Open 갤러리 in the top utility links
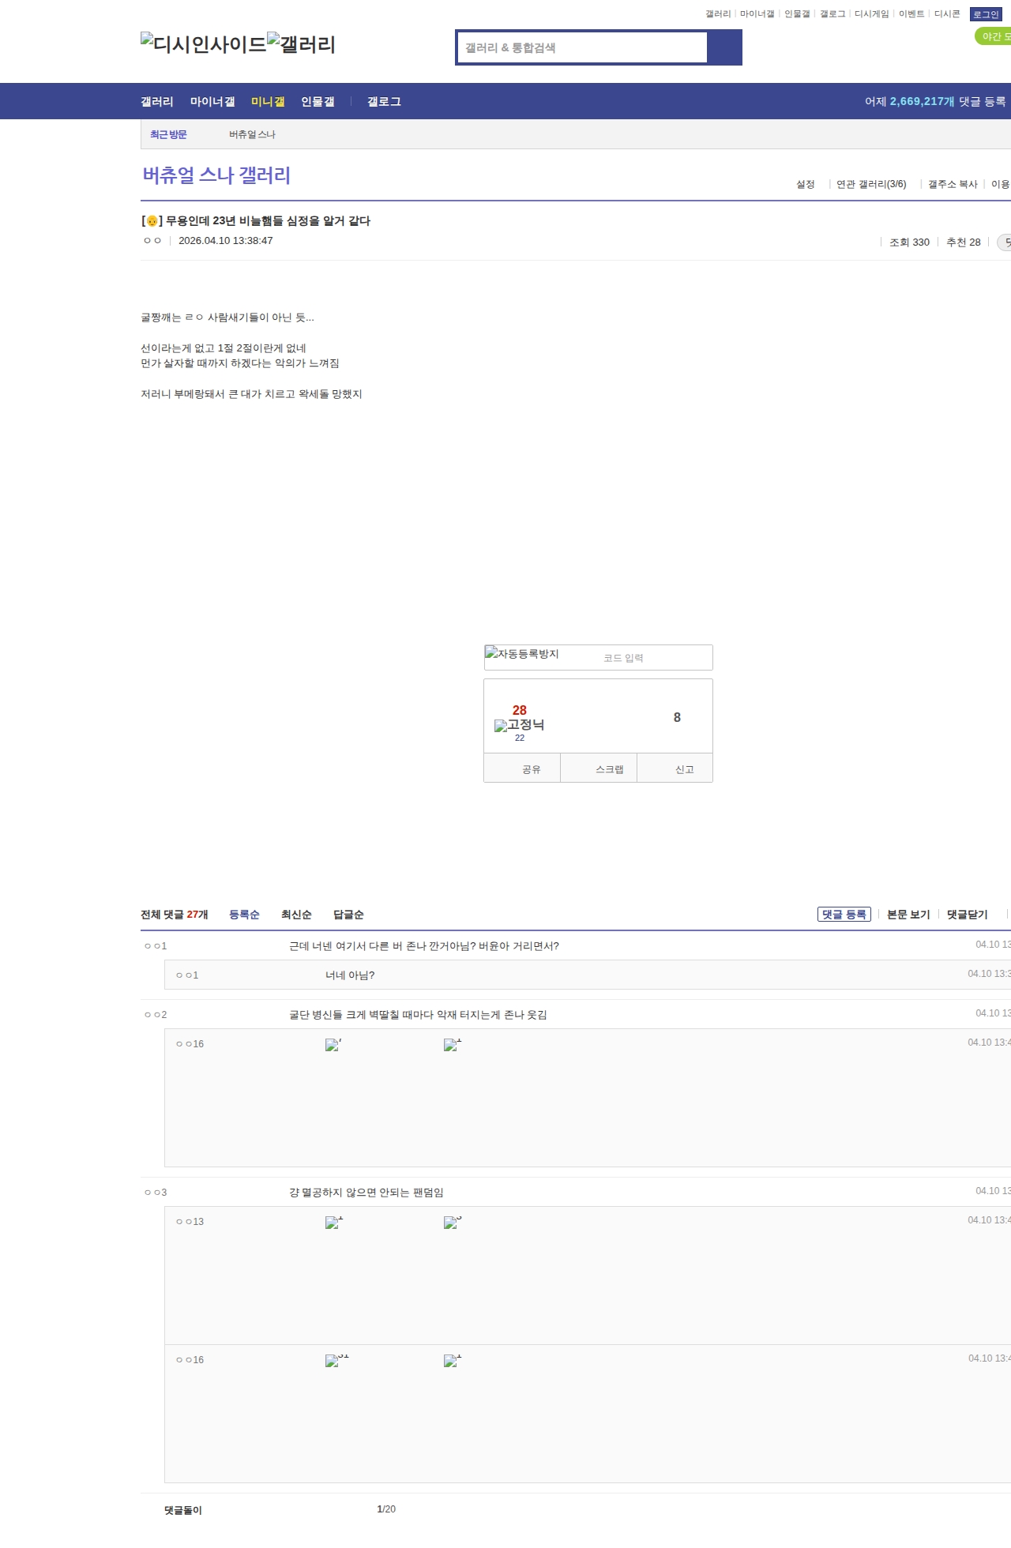The height and width of the screenshot is (1548, 1011). pyautogui.click(x=718, y=14)
